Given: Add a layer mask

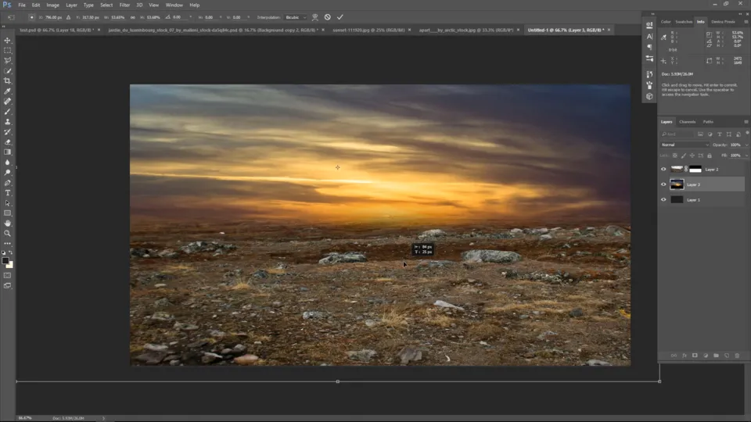Looking at the screenshot, I should click(695, 356).
